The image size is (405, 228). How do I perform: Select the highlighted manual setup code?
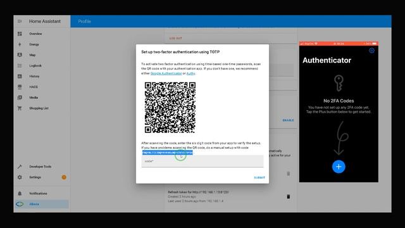coord(167,153)
